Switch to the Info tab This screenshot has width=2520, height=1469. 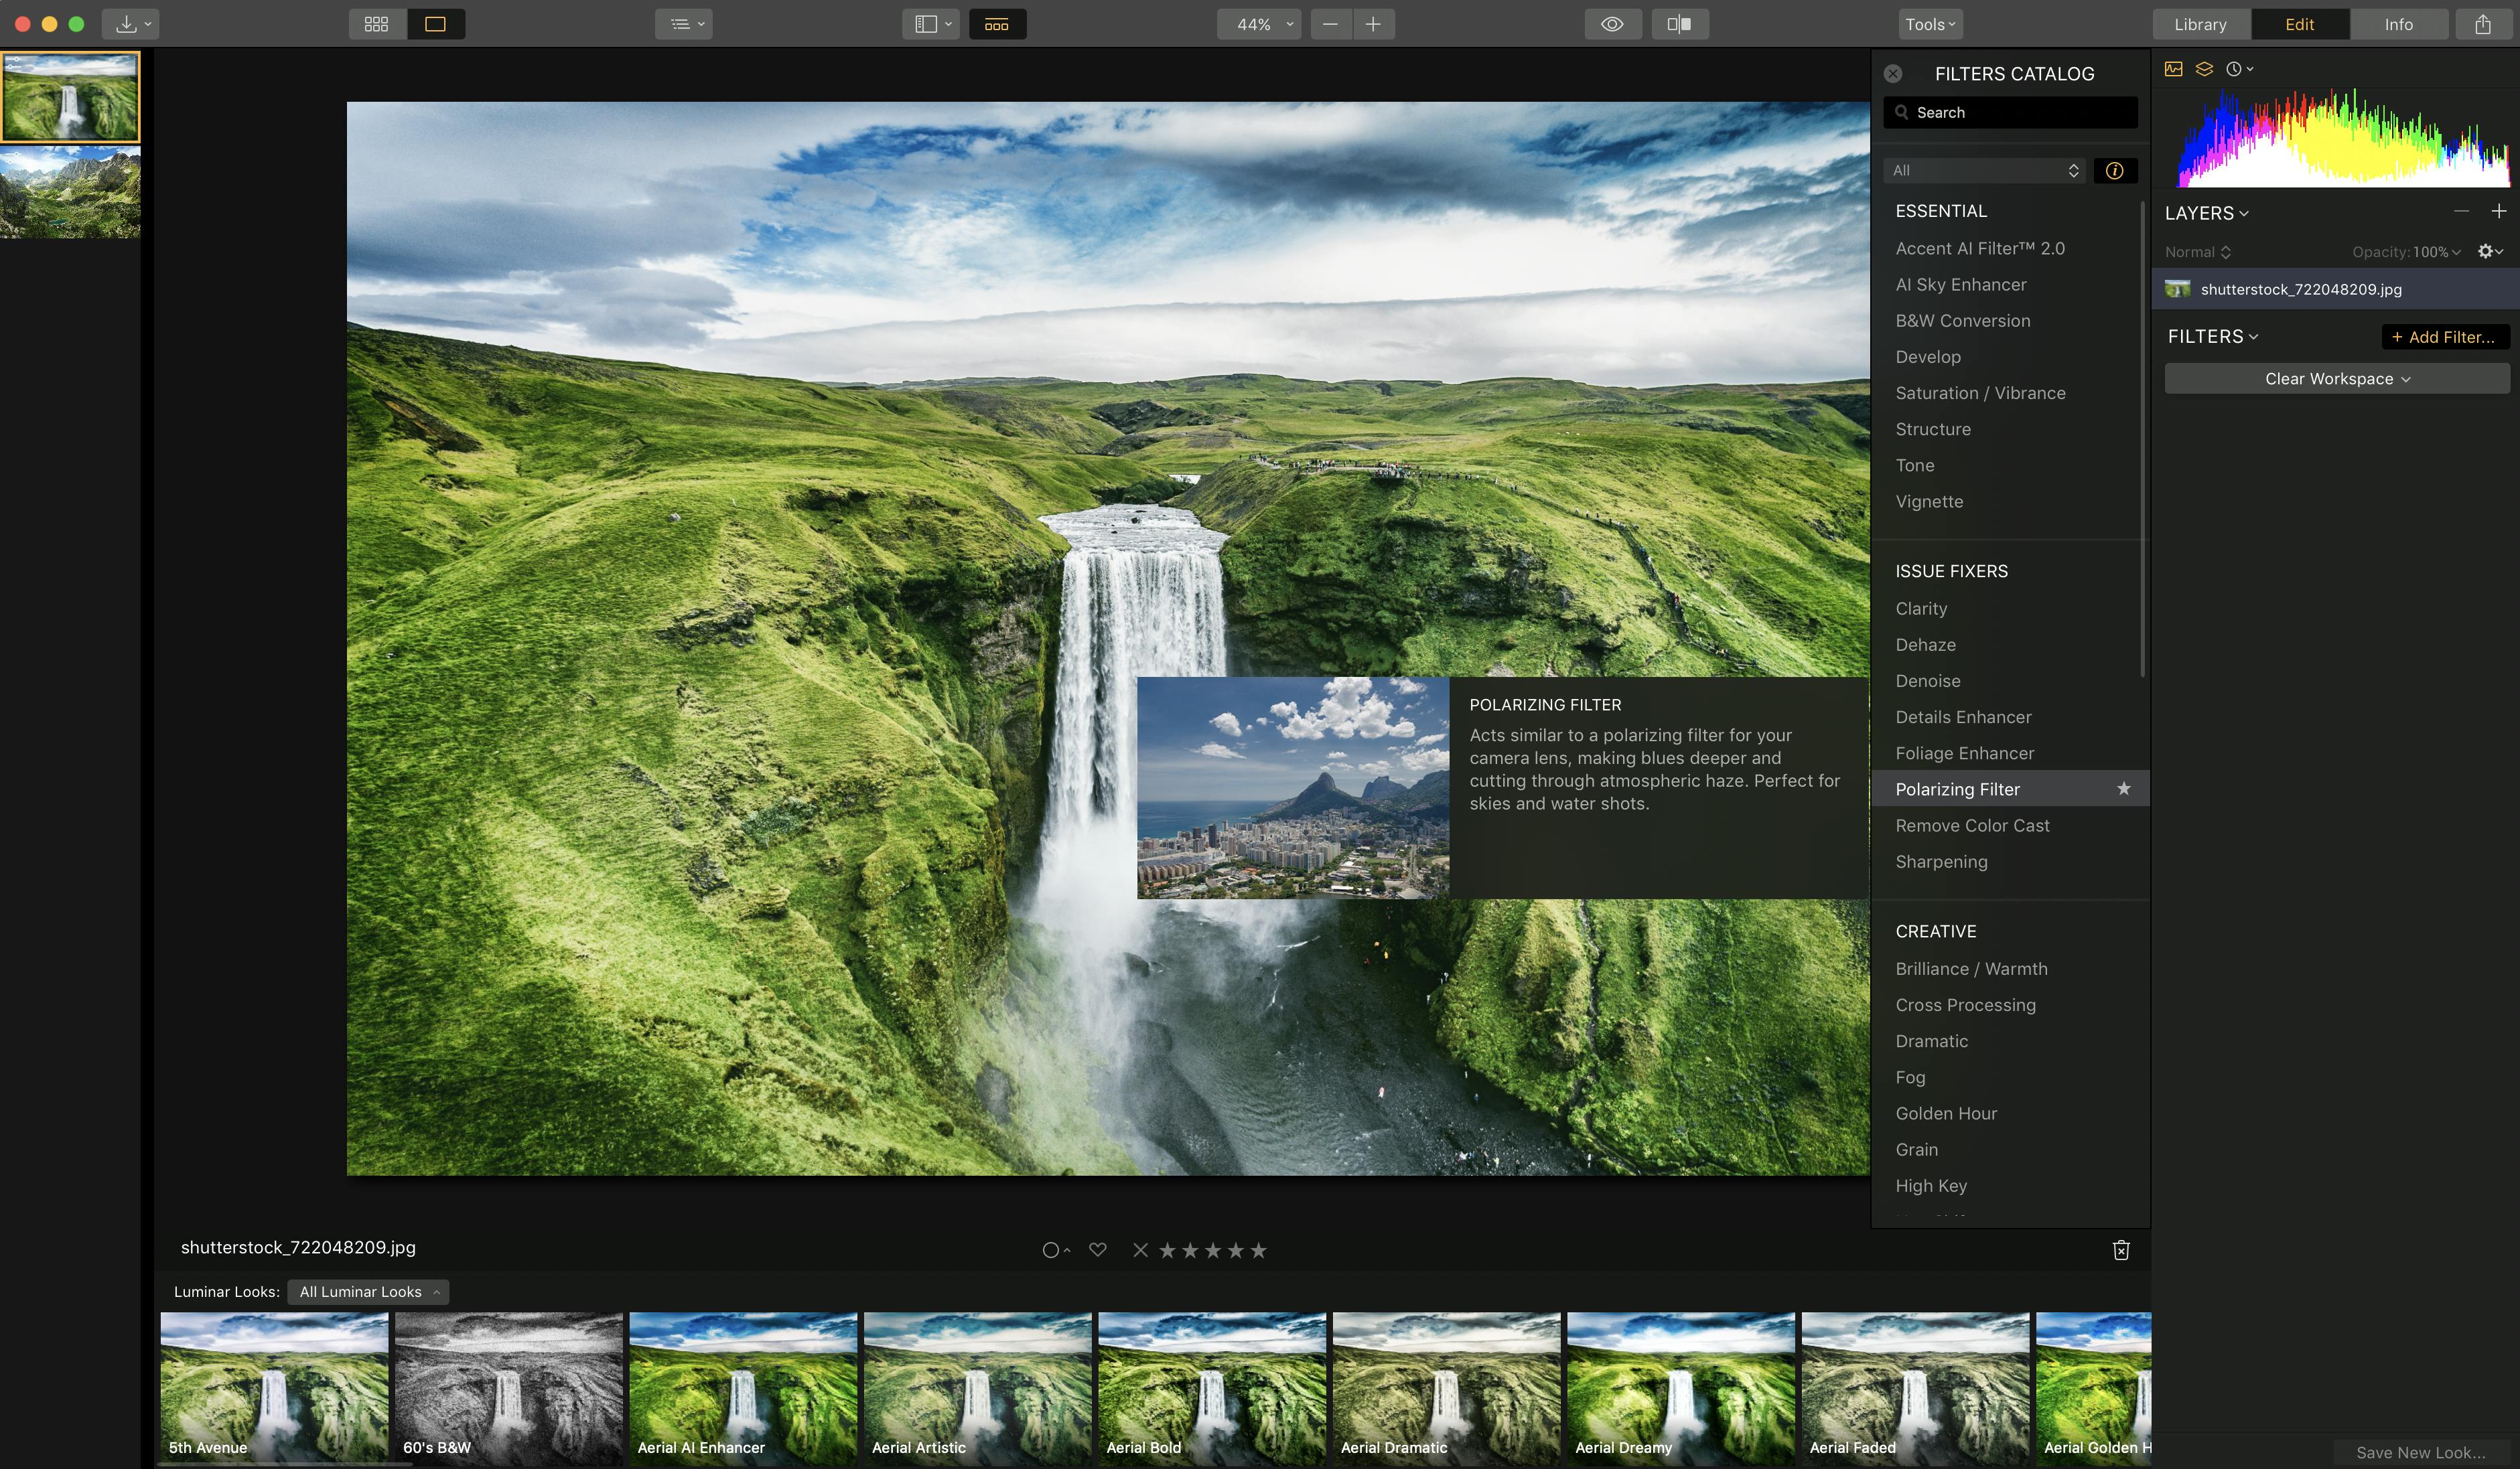point(2399,24)
